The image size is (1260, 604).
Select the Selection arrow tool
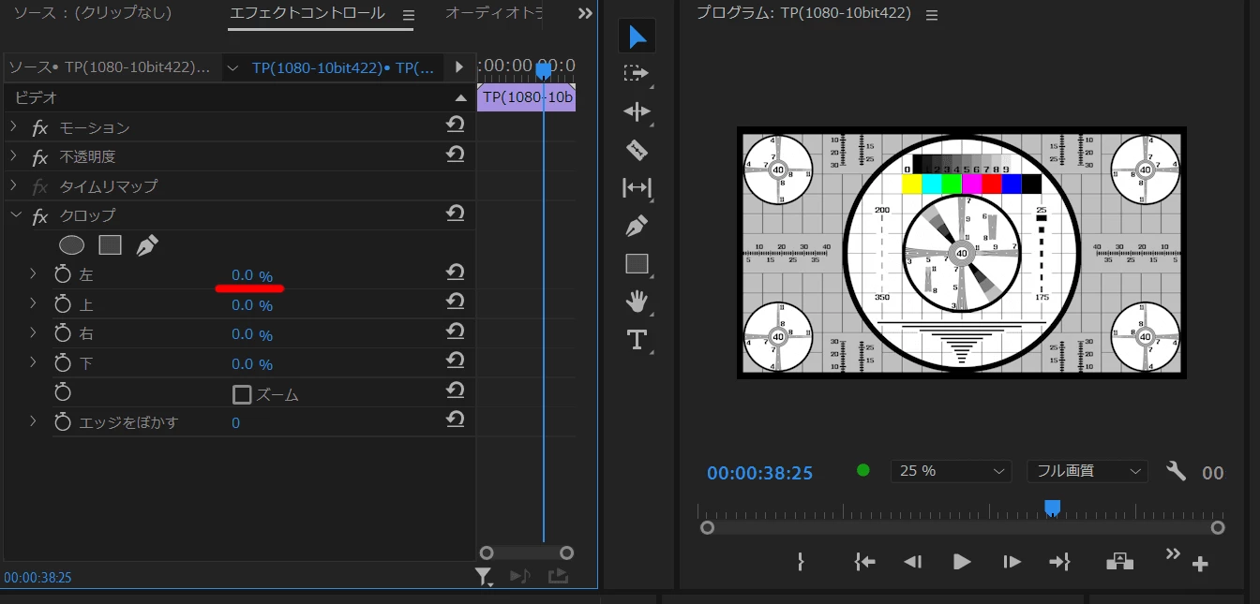637,37
